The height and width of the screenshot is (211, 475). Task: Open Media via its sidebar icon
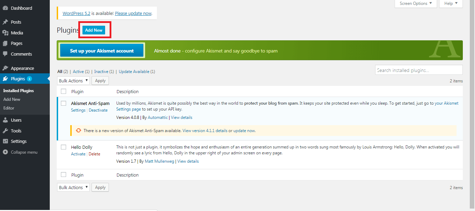6,33
